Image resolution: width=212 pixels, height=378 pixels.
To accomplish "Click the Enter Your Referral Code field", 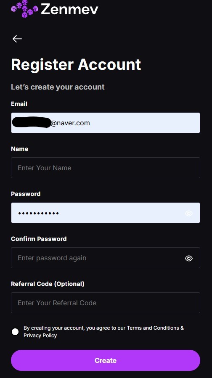I will [106, 303].
